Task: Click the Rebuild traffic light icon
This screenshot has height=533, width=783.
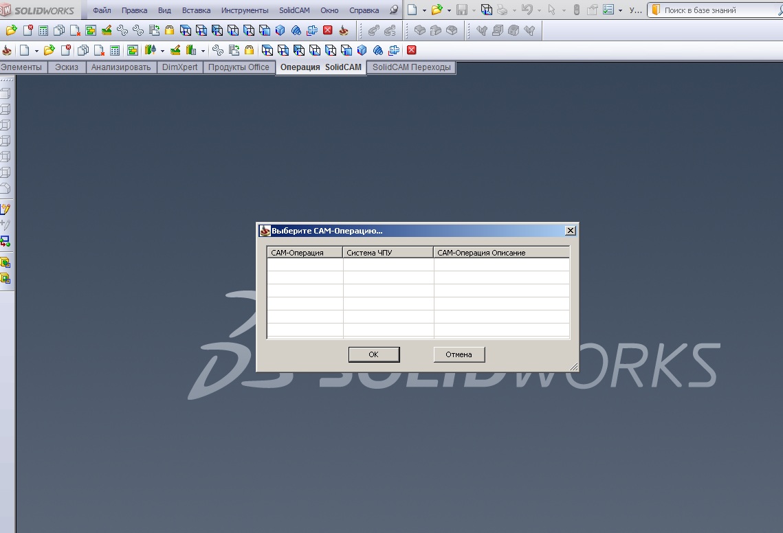Action: (x=576, y=10)
